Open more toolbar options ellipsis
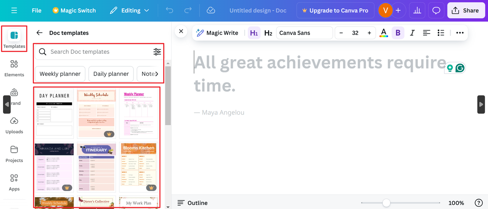The image size is (488, 209). tap(460, 33)
